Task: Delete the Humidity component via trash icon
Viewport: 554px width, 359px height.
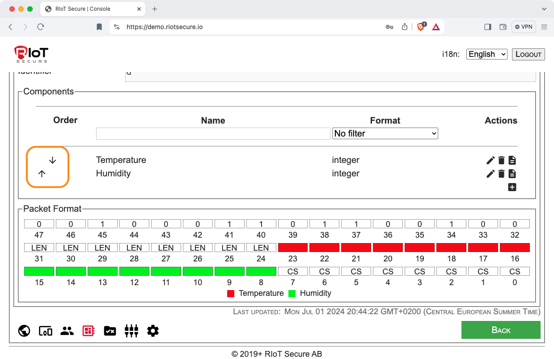Action: 501,174
